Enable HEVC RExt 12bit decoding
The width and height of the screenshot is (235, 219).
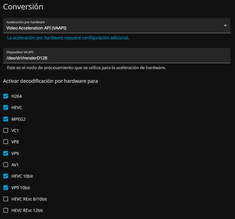[x=6, y=210]
